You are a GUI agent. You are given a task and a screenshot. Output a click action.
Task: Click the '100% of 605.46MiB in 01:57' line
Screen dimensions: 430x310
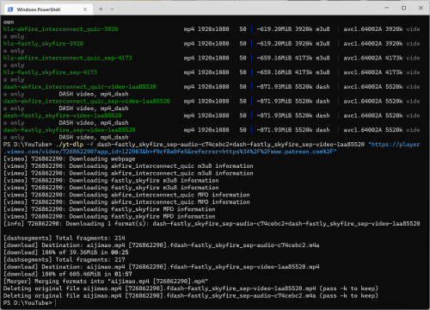(68, 274)
